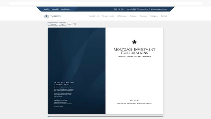Screen dimensions: 211x119
Task: Go to the Previous page
Action: (53, 24)
